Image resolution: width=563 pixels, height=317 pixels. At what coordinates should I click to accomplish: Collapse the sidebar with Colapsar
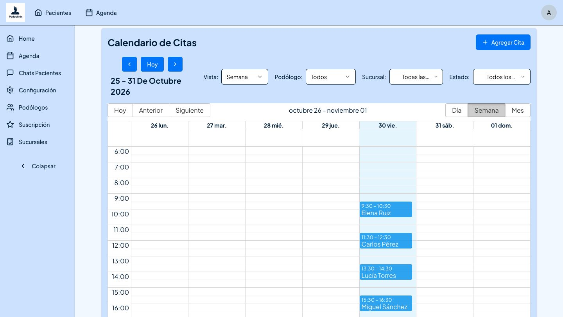(38, 166)
